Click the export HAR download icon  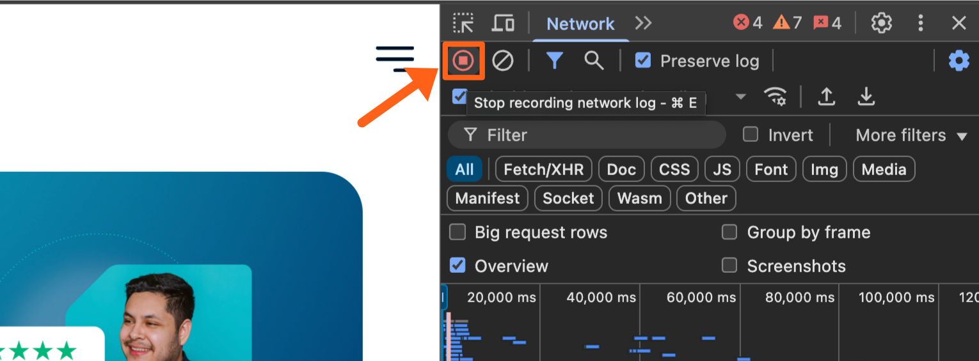tap(866, 96)
